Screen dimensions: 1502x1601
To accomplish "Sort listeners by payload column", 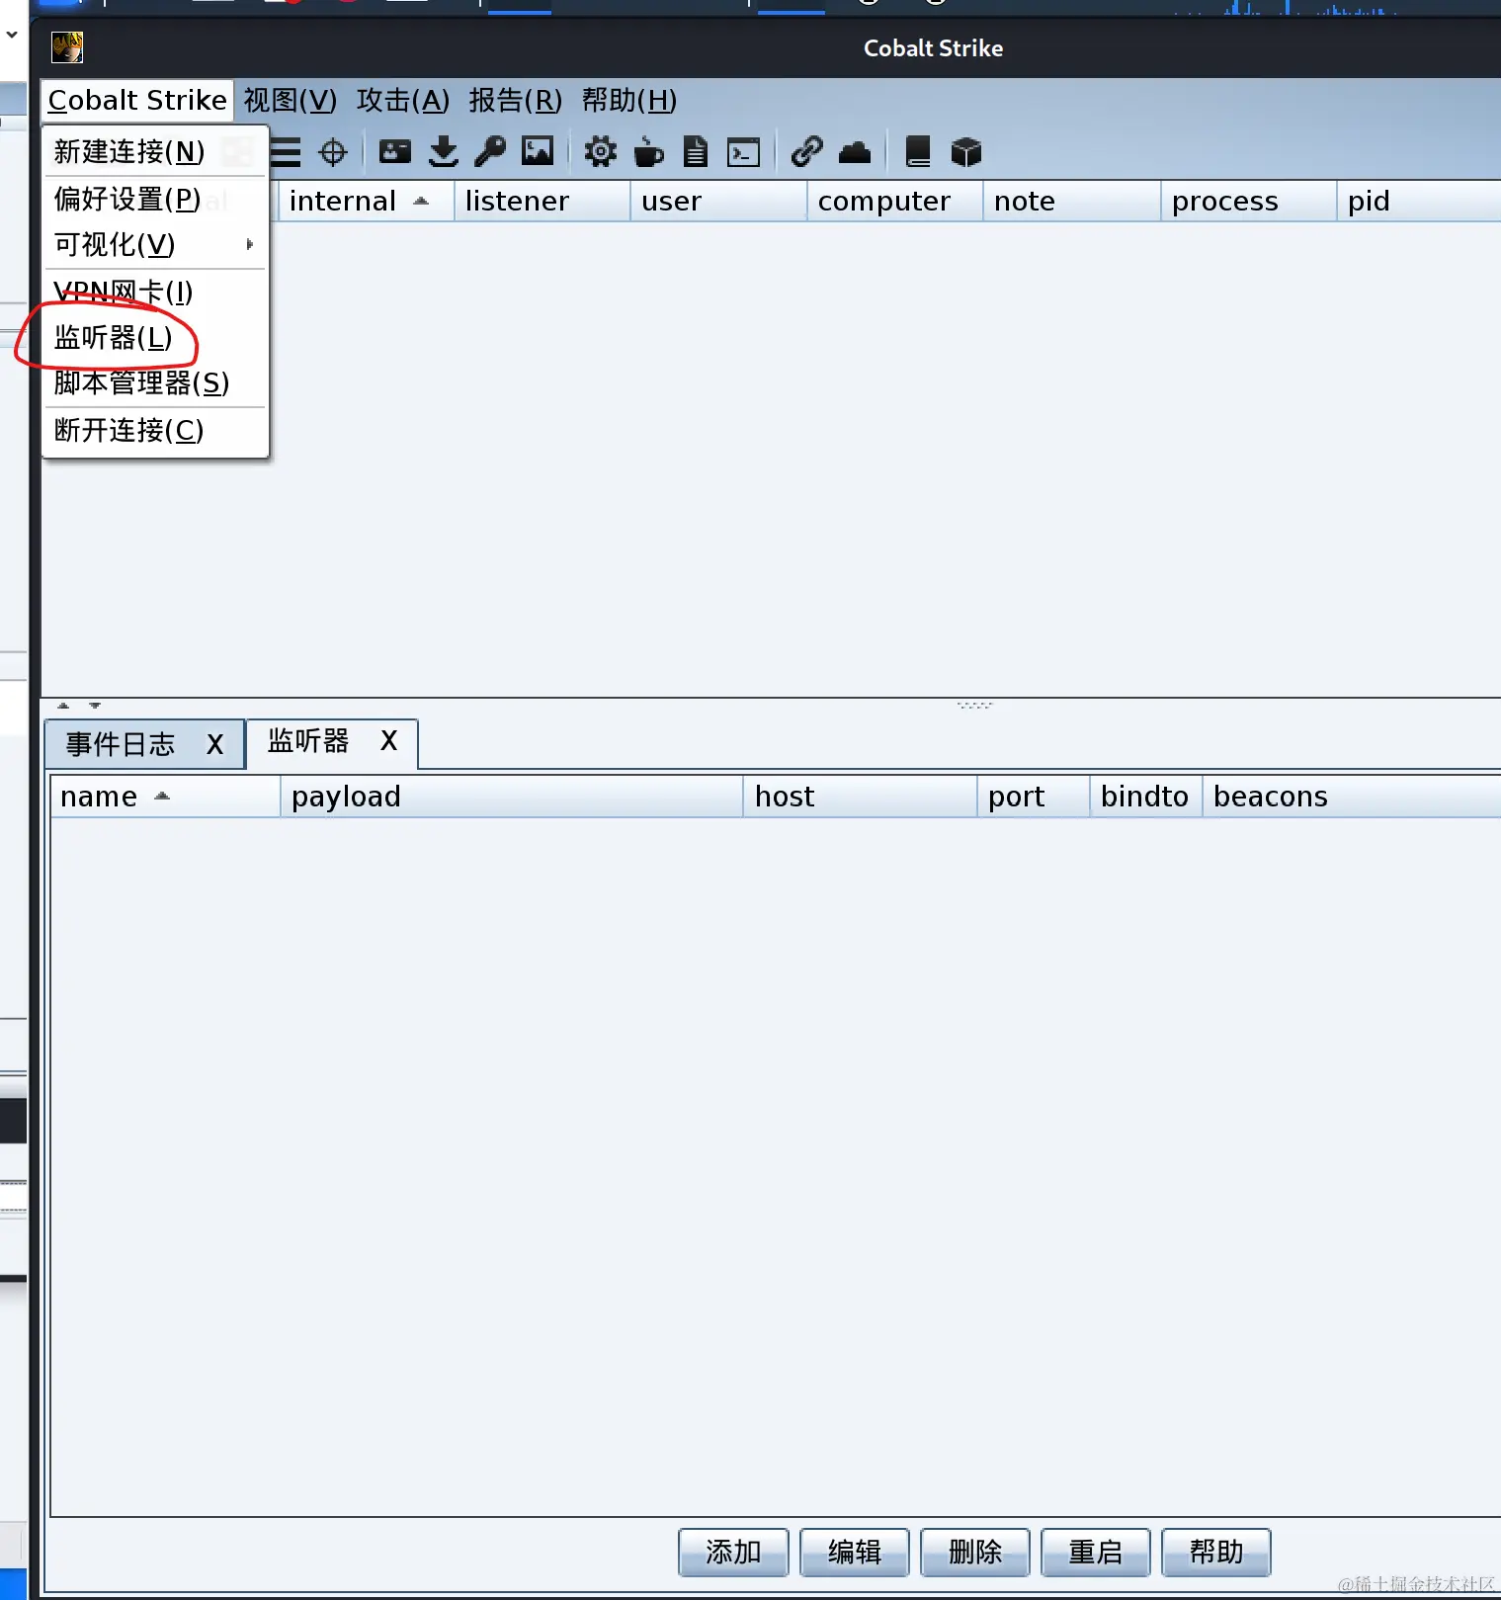I will (512, 797).
